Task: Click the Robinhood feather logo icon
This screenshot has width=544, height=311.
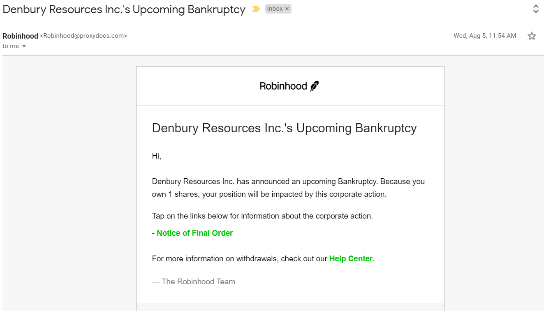Action: click(315, 86)
